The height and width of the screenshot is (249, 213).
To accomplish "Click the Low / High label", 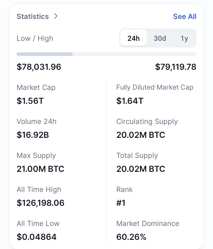I will pyautogui.click(x=35, y=38).
